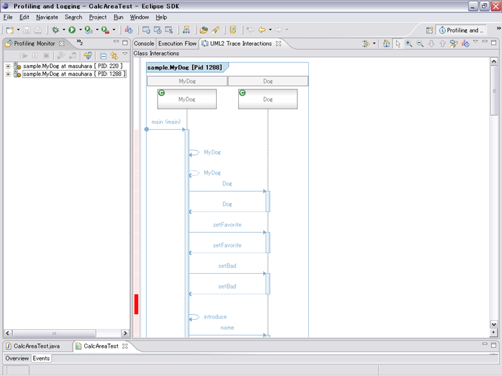The height and width of the screenshot is (376, 502).
Task: Click the Debug bug icon
Action: click(x=55, y=30)
